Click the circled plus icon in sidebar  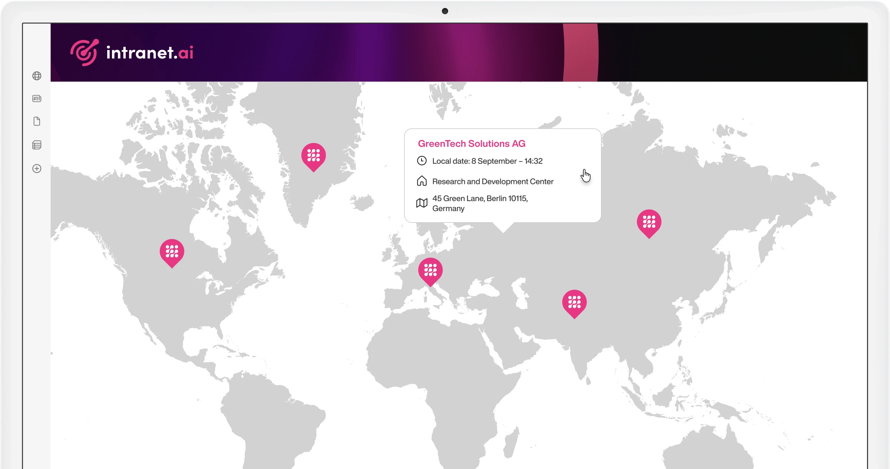37,168
